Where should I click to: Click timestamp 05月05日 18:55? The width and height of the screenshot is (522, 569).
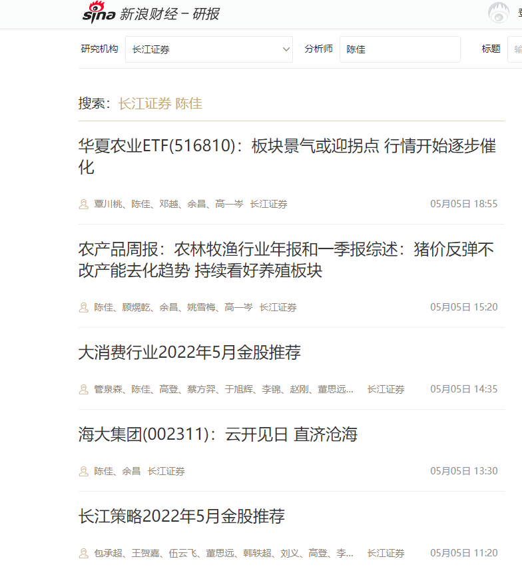coord(463,204)
